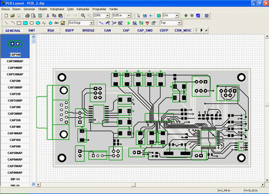Switch to the SMT library tab
The width and height of the screenshot is (269, 194).
[x=32, y=30]
